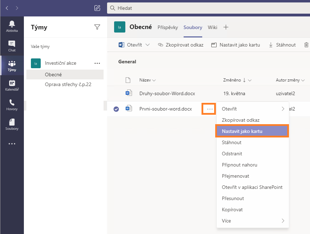The width and height of the screenshot is (310, 234).
Task: Open more options for Investiční akce
Action: [97, 63]
